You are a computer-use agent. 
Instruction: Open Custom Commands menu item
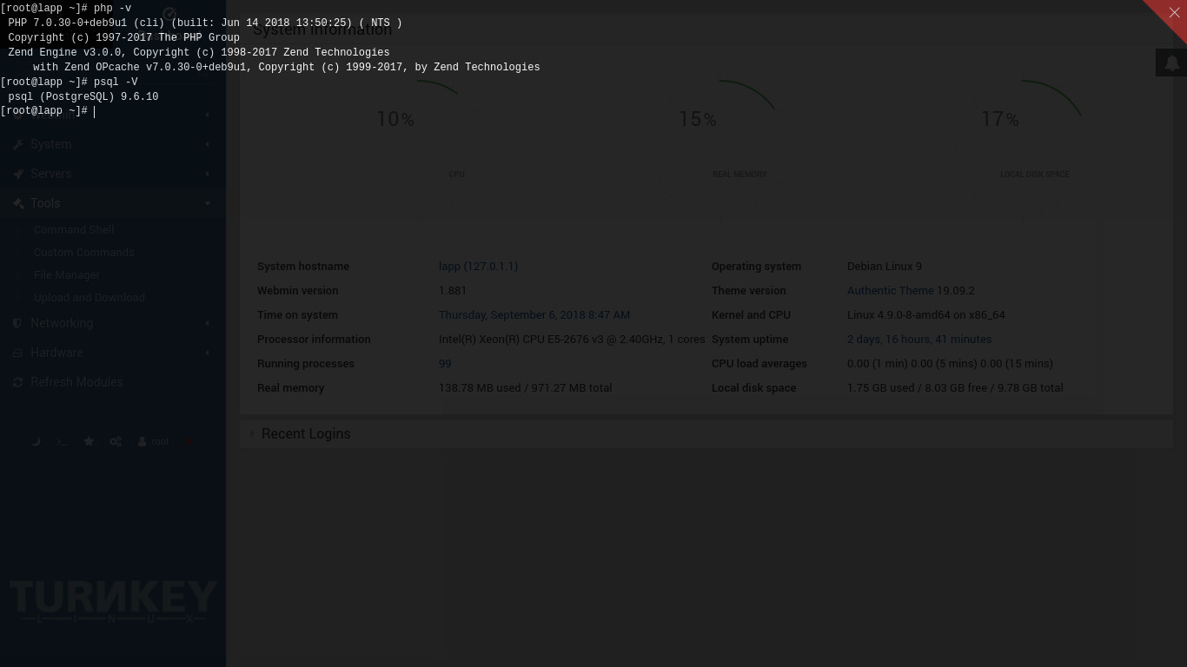pyautogui.click(x=83, y=252)
